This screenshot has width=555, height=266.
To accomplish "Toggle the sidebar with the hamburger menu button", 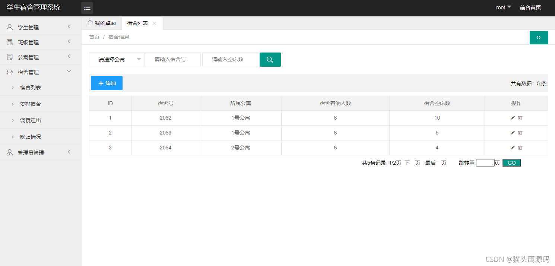I will tap(87, 8).
